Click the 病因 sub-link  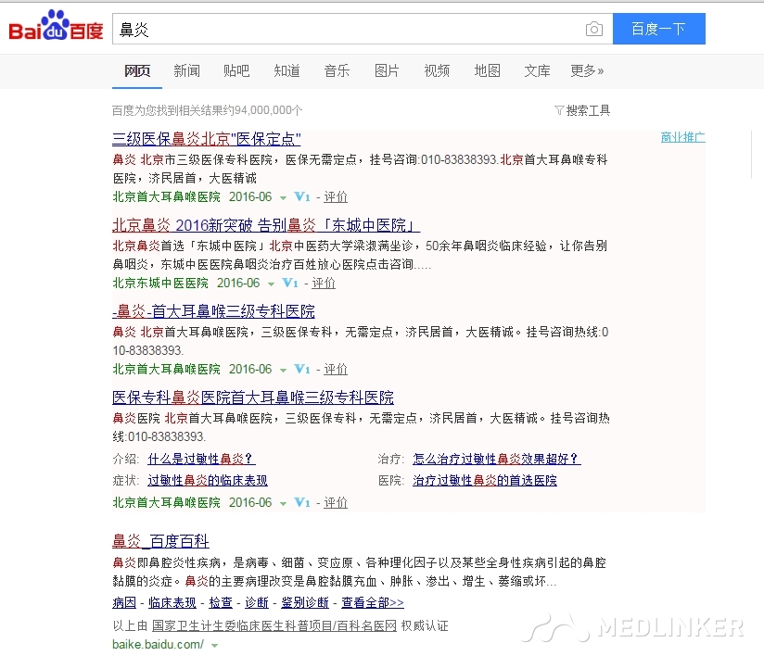click(x=124, y=603)
